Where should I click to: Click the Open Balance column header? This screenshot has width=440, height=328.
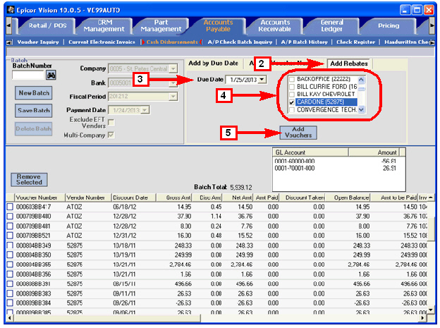(348, 198)
